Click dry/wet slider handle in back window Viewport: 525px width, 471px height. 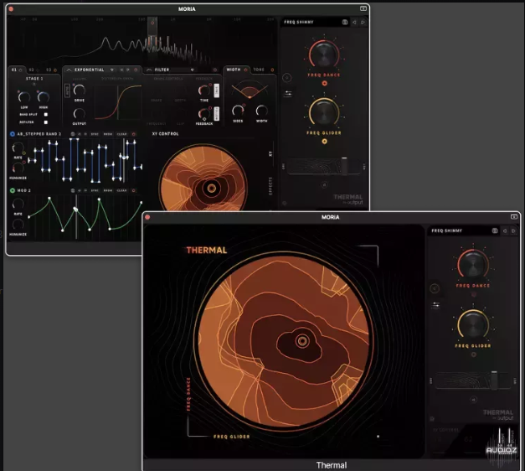tap(344, 165)
